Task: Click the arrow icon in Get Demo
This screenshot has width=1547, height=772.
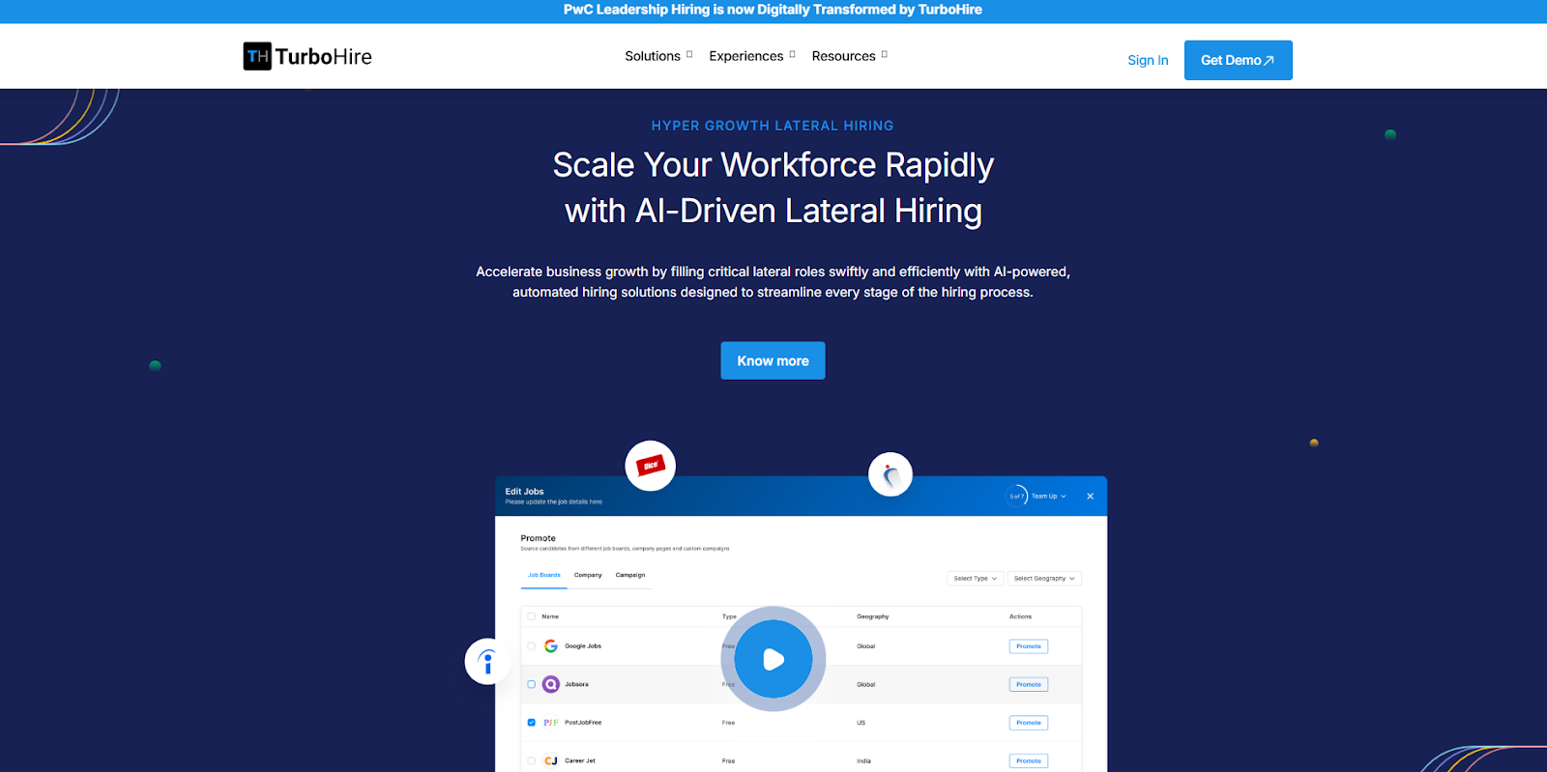Action: pos(1270,60)
